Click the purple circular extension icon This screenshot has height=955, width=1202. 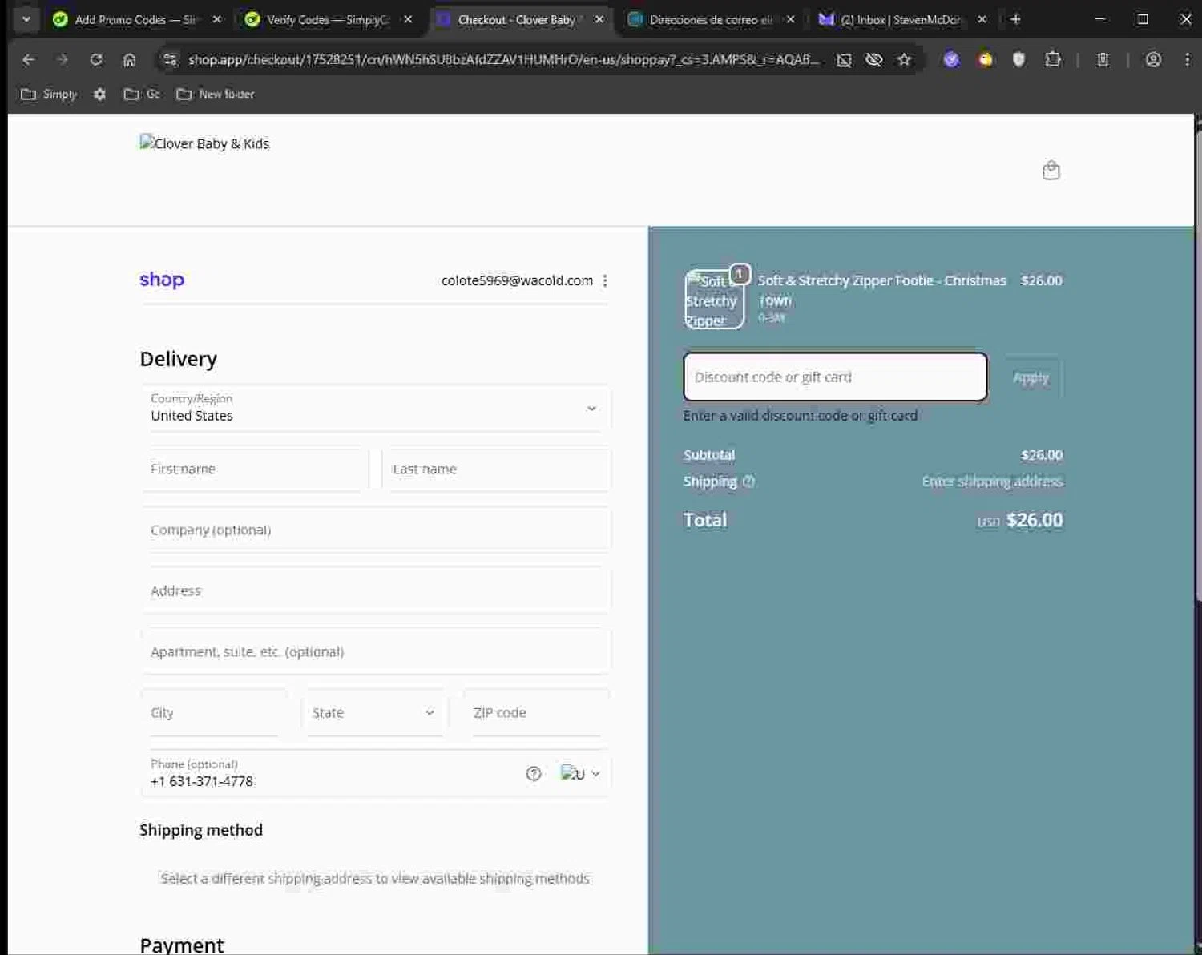coord(951,59)
